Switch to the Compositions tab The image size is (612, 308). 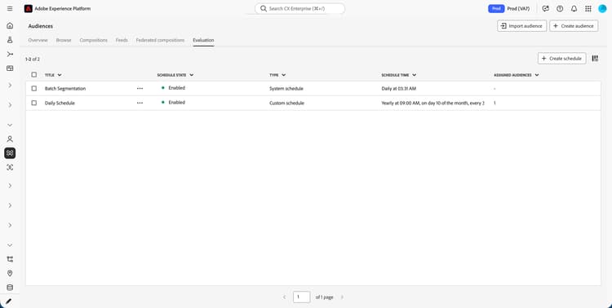[x=93, y=40]
